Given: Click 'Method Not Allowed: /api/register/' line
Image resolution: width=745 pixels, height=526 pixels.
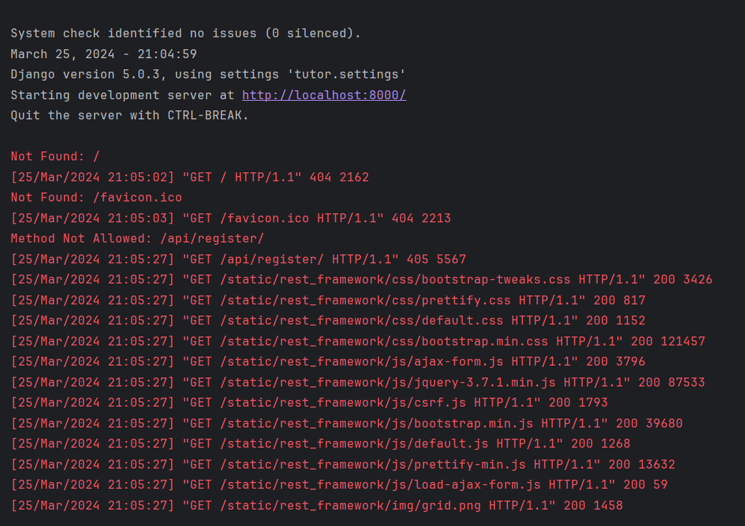Looking at the screenshot, I should (137, 239).
